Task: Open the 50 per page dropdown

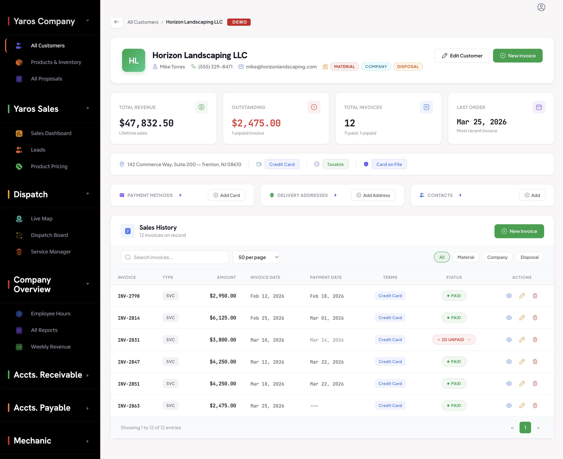Action: click(x=256, y=257)
